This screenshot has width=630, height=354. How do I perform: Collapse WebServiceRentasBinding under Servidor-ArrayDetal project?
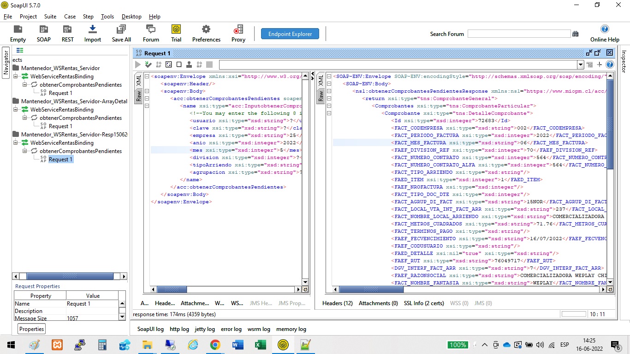pos(16,110)
